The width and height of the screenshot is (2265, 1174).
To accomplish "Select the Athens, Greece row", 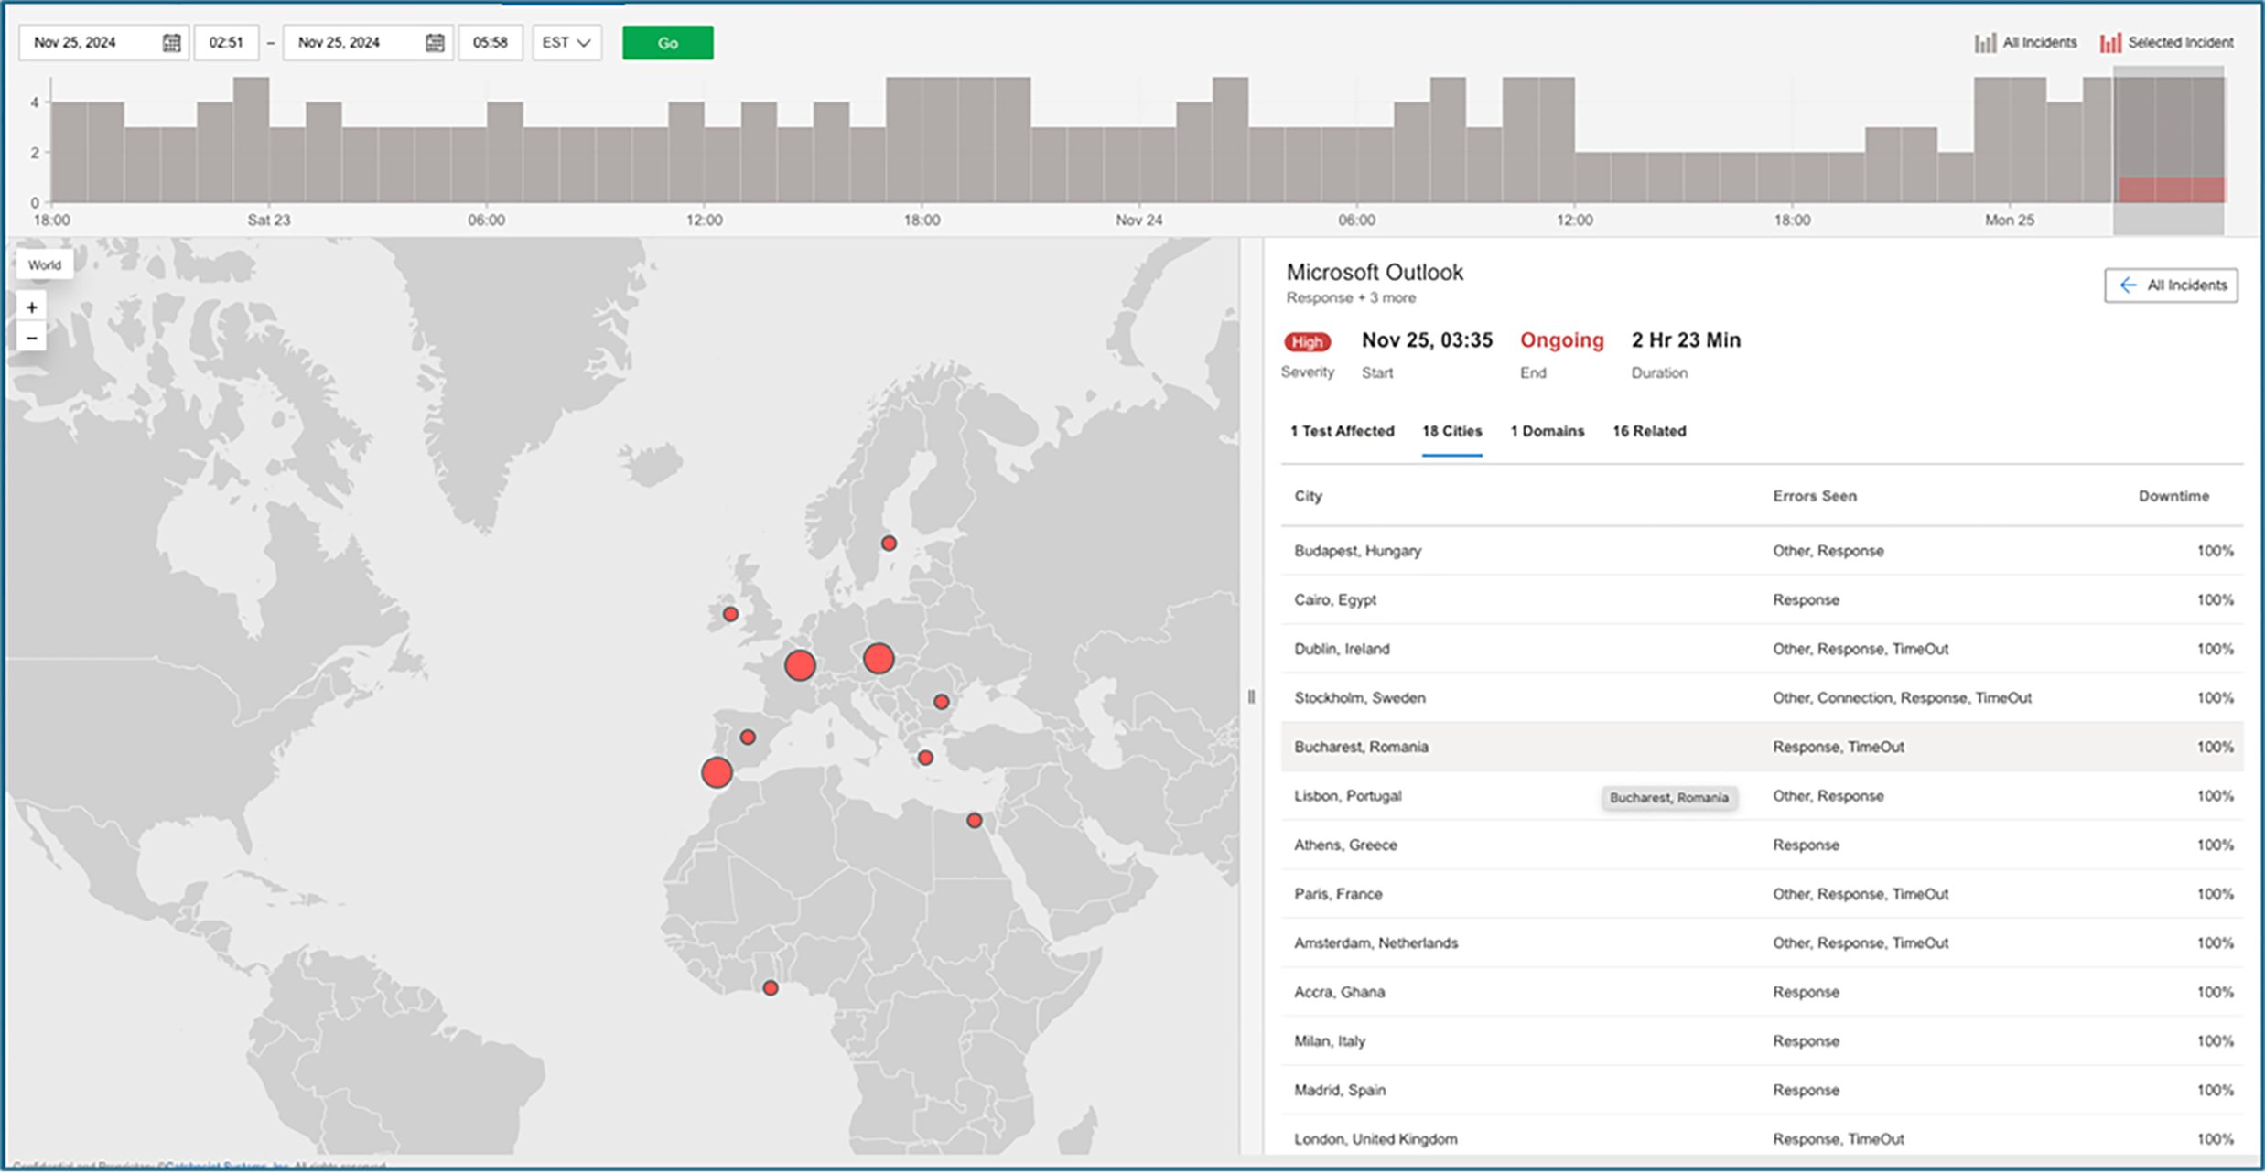I will coord(1762,845).
